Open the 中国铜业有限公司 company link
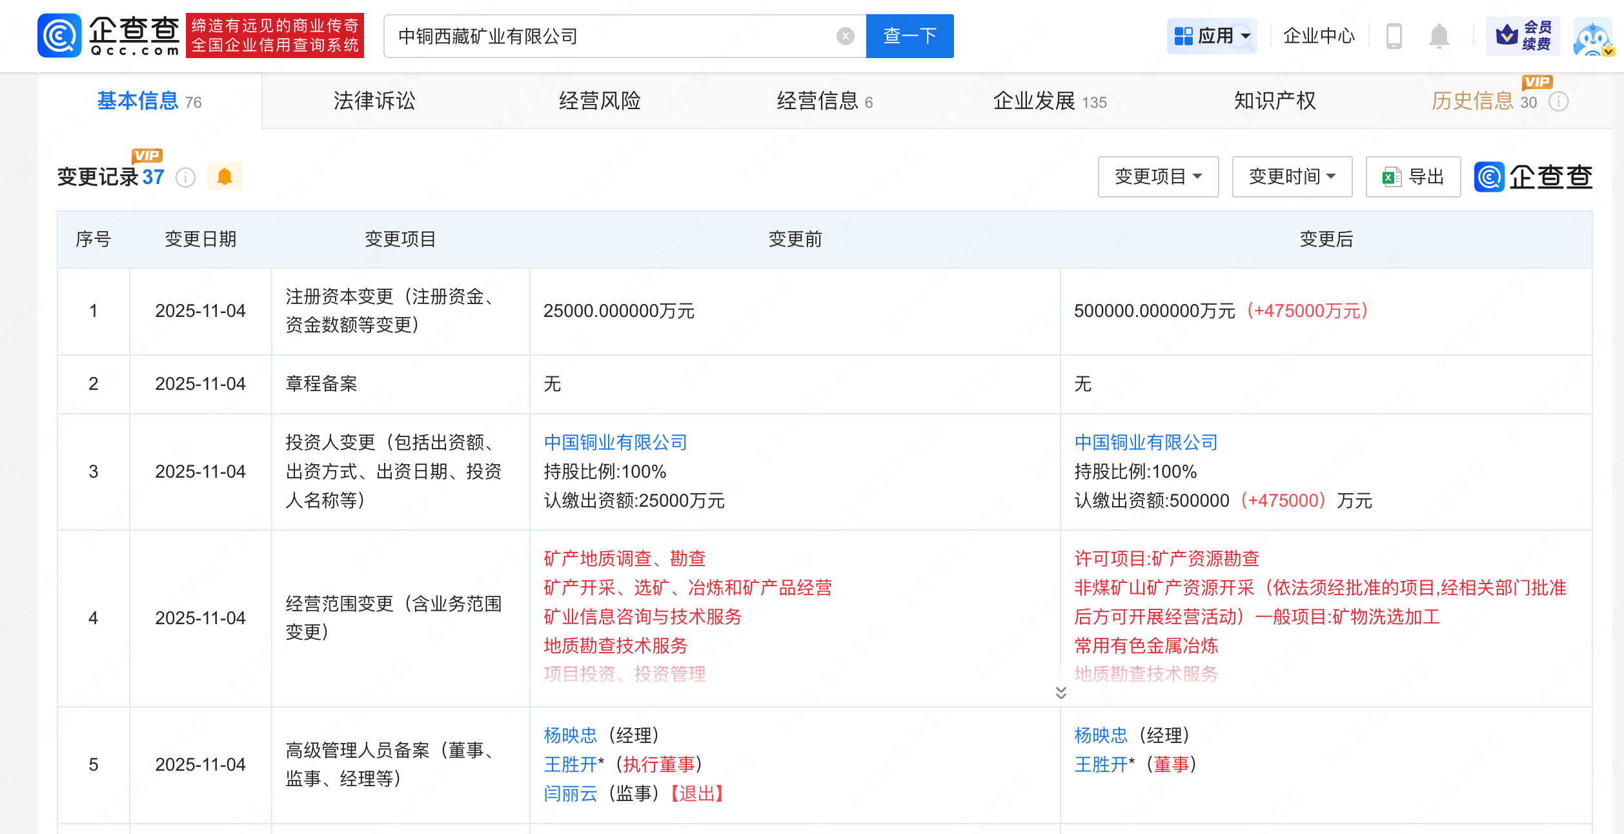Screen dimensions: 1624x834 click(x=614, y=443)
